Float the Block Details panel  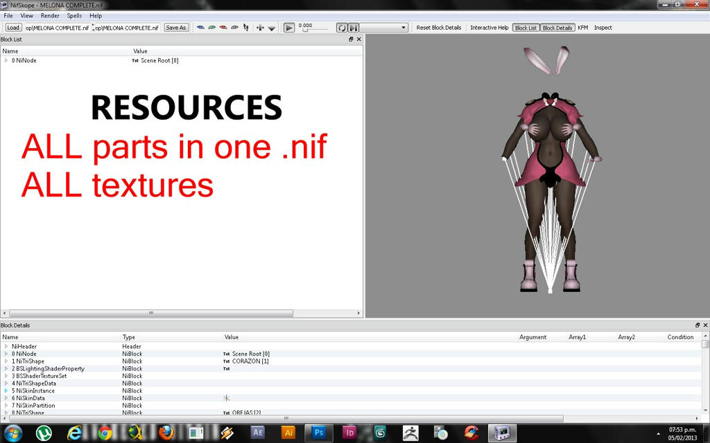click(698, 325)
